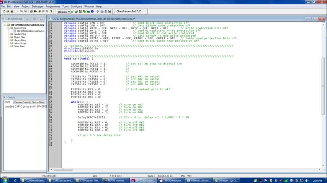Click the New Project toolbar icon
Image resolution: width=327 pixels, height=183 pixels.
pyautogui.click(x=72, y=12)
